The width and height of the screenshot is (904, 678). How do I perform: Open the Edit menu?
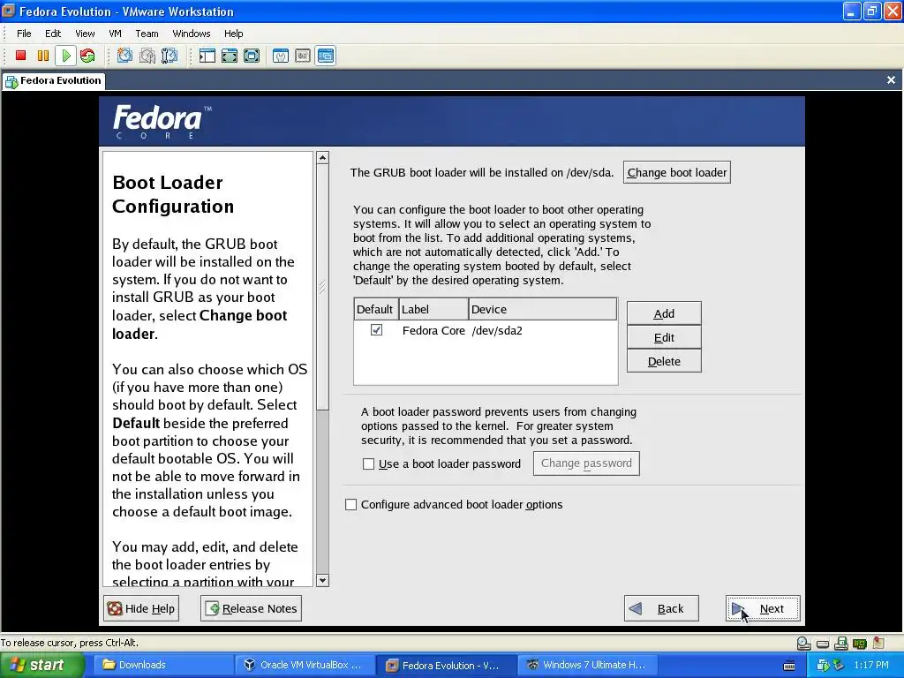(x=53, y=34)
